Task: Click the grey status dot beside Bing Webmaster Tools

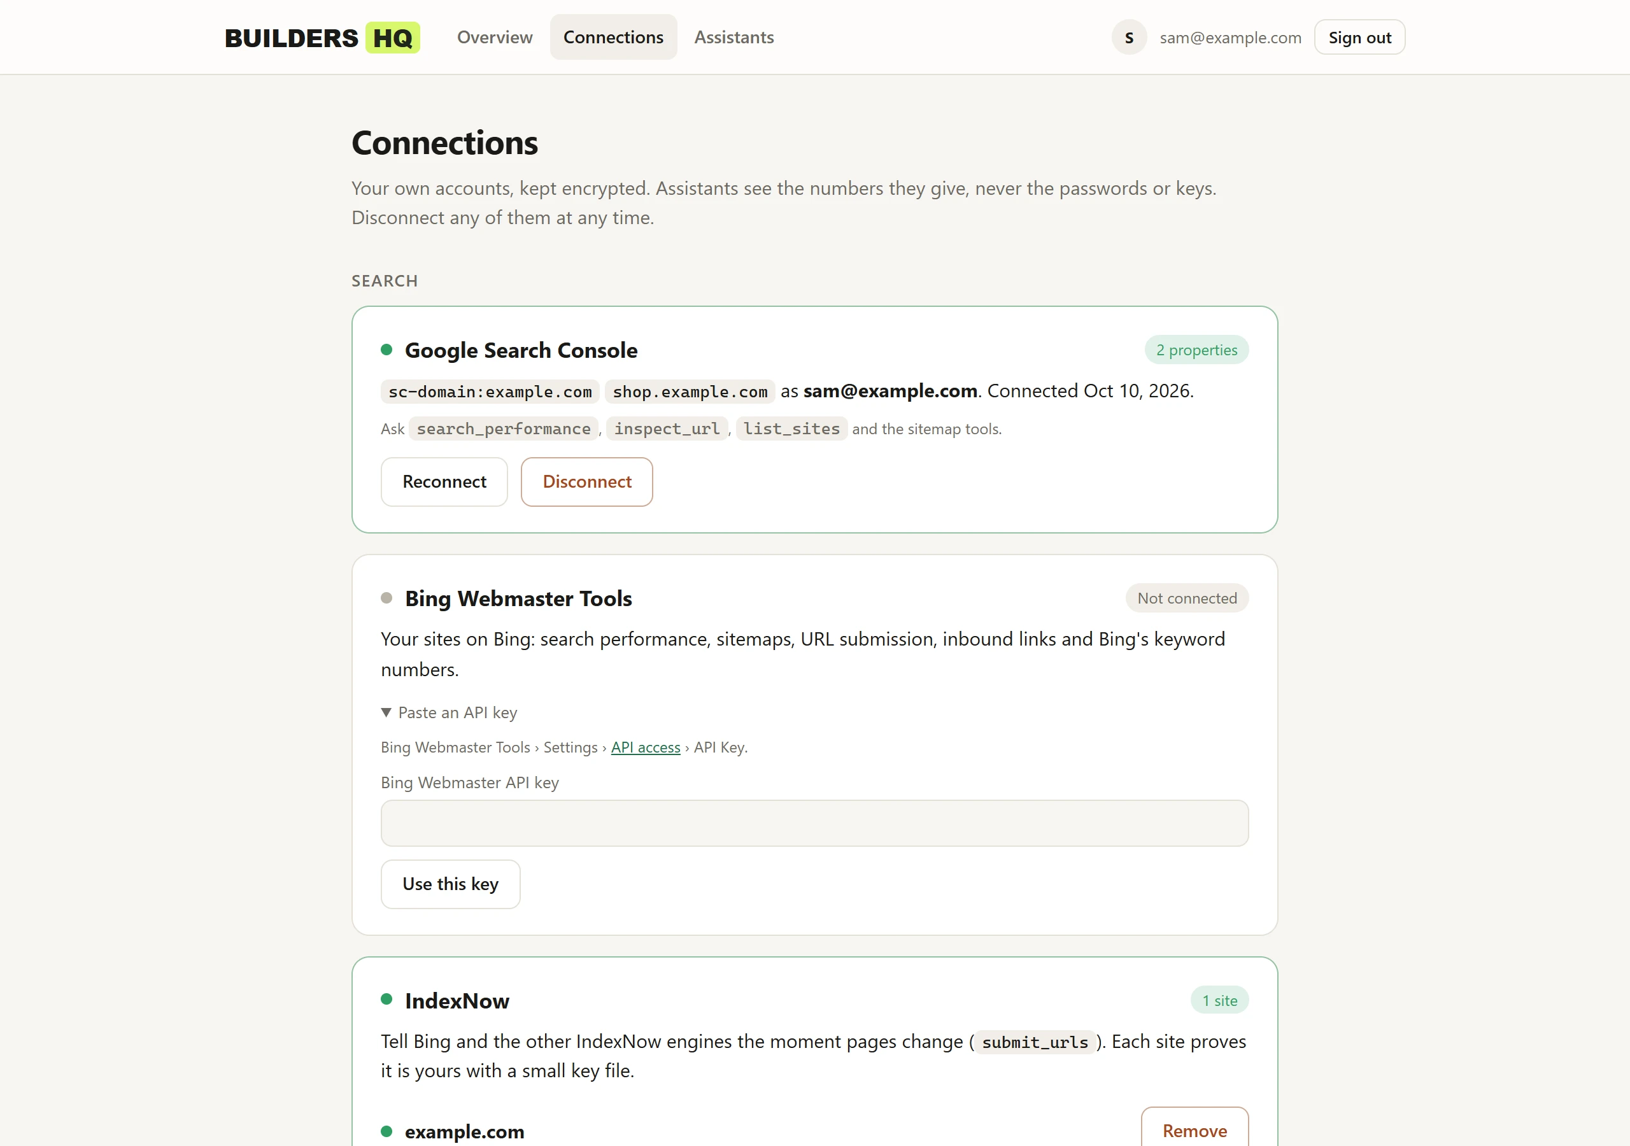Action: pos(386,598)
